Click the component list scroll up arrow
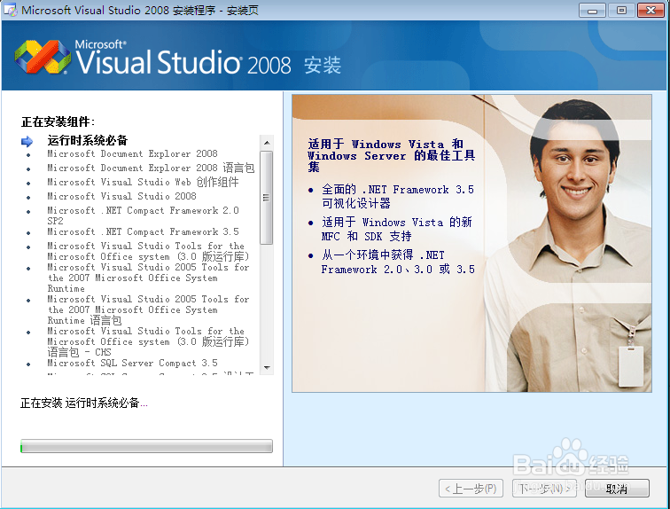The height and width of the screenshot is (509, 670). 267,142
